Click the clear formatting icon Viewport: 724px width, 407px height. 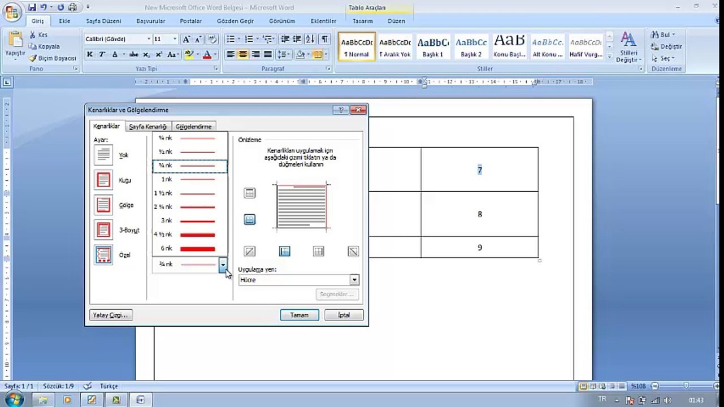tap(213, 39)
